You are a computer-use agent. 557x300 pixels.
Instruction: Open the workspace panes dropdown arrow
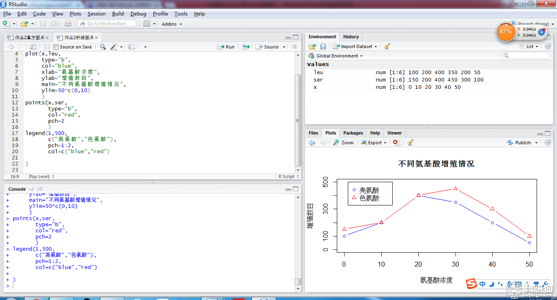(x=155, y=24)
